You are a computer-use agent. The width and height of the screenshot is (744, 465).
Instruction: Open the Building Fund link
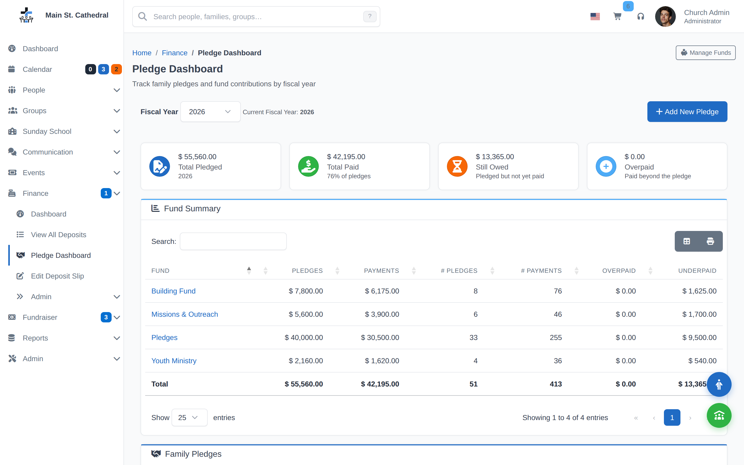(173, 291)
